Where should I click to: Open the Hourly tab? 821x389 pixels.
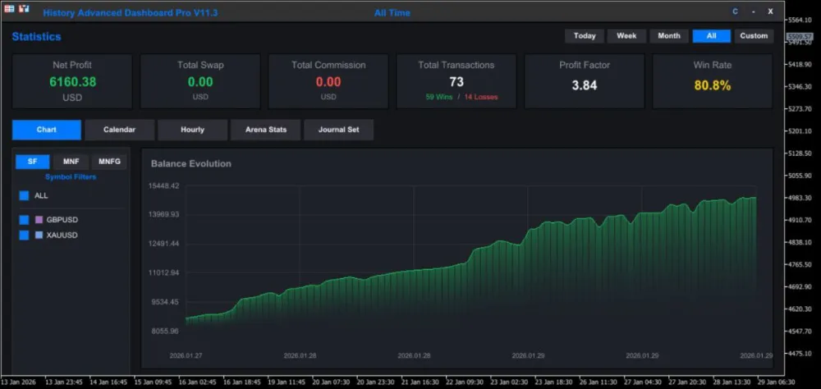click(193, 130)
